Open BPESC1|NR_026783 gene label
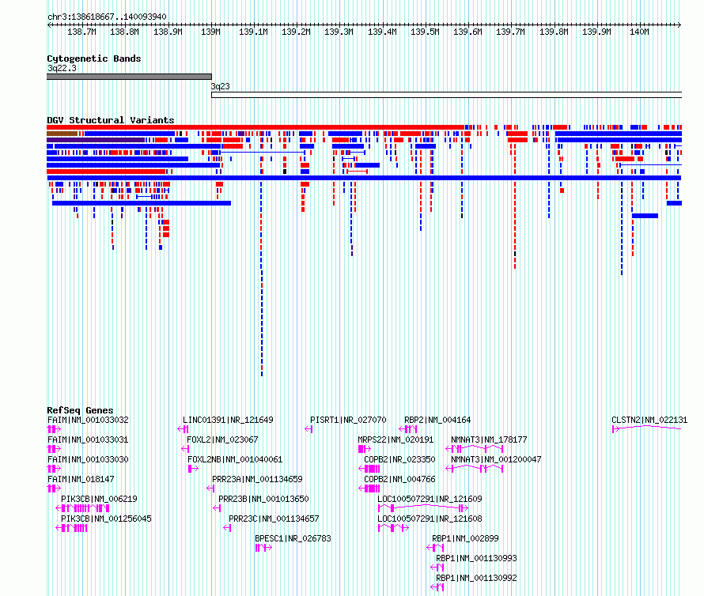The image size is (704, 596). (x=293, y=538)
